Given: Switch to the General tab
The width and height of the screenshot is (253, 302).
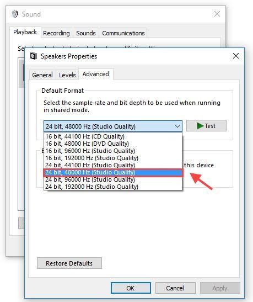Looking at the screenshot, I should [42, 75].
